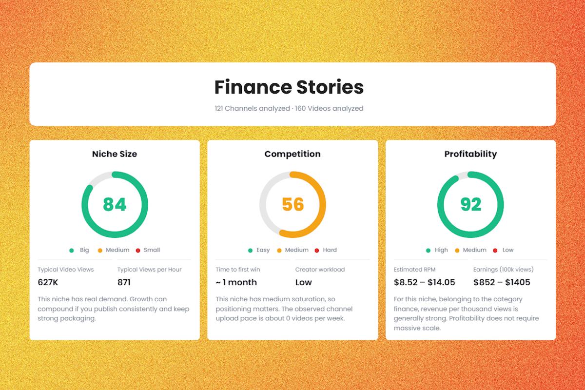Click the Competition score ring showing 56
This screenshot has height=390, width=585.
click(x=292, y=204)
